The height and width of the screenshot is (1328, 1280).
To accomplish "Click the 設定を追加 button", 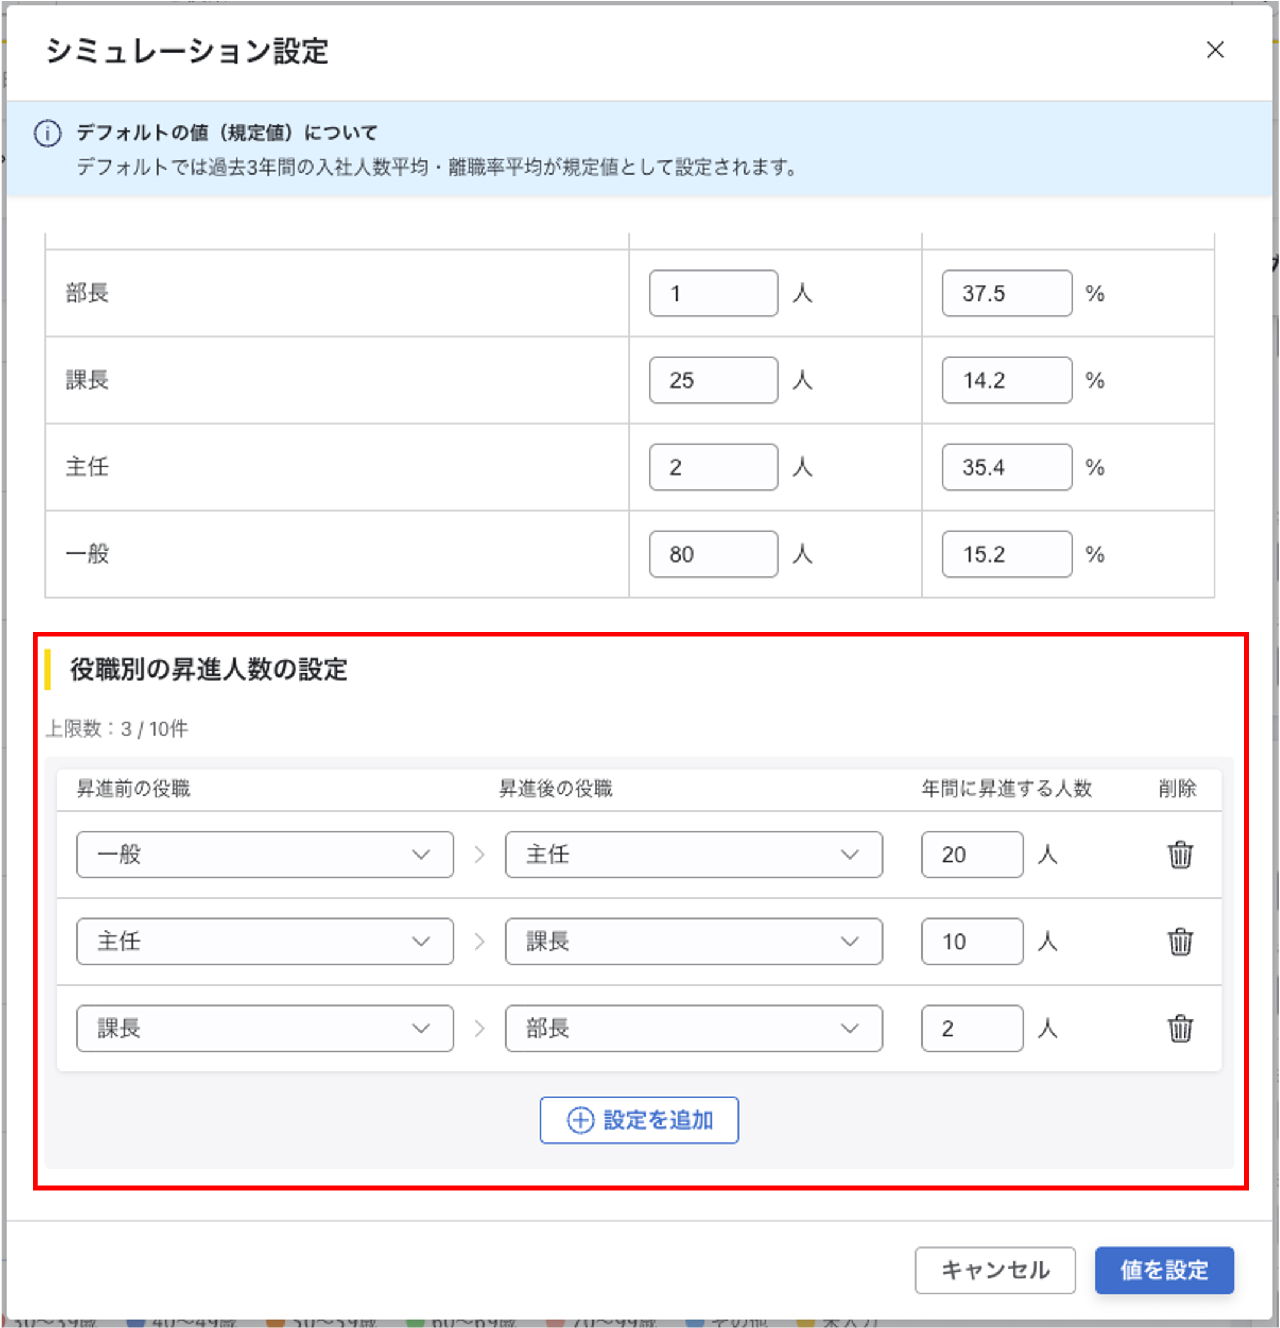I will tap(639, 1120).
